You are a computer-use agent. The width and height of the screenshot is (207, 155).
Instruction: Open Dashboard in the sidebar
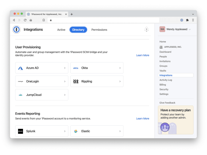(x=165, y=52)
